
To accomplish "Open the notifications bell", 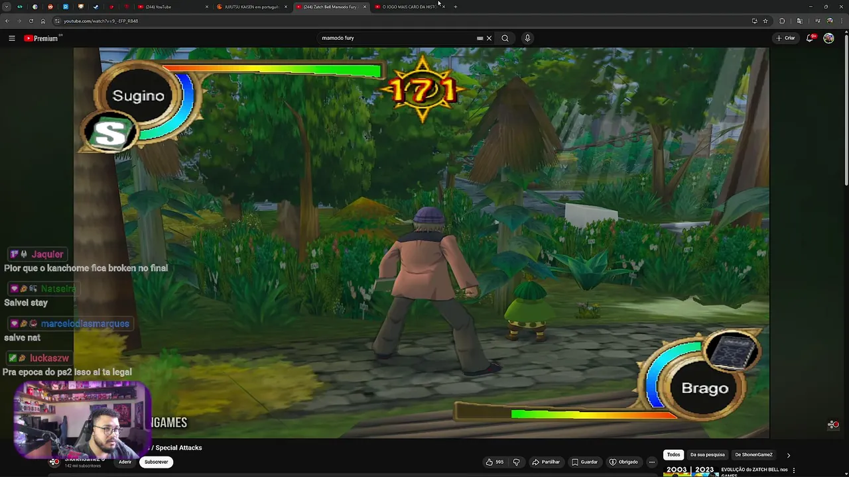I will coord(810,38).
